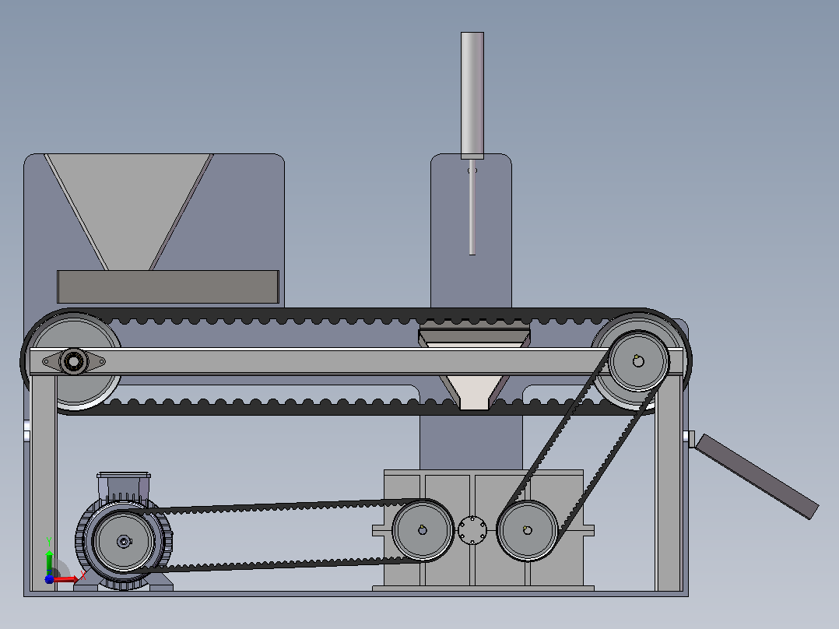Select the long horizontal frame beam
The width and height of the screenshot is (839, 629).
point(356,361)
